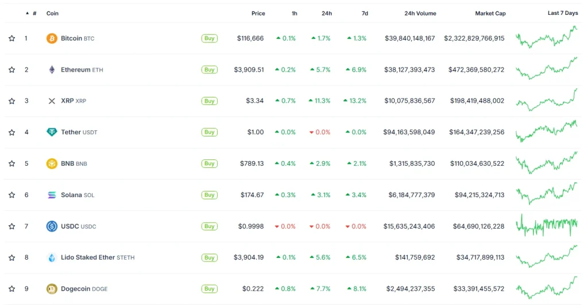Image resolution: width=588 pixels, height=305 pixels.
Task: Sort table by Market Cap column
Action: [x=490, y=13]
